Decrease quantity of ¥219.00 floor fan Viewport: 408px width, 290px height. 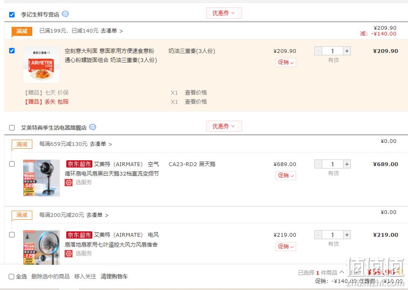pyautogui.click(x=318, y=235)
